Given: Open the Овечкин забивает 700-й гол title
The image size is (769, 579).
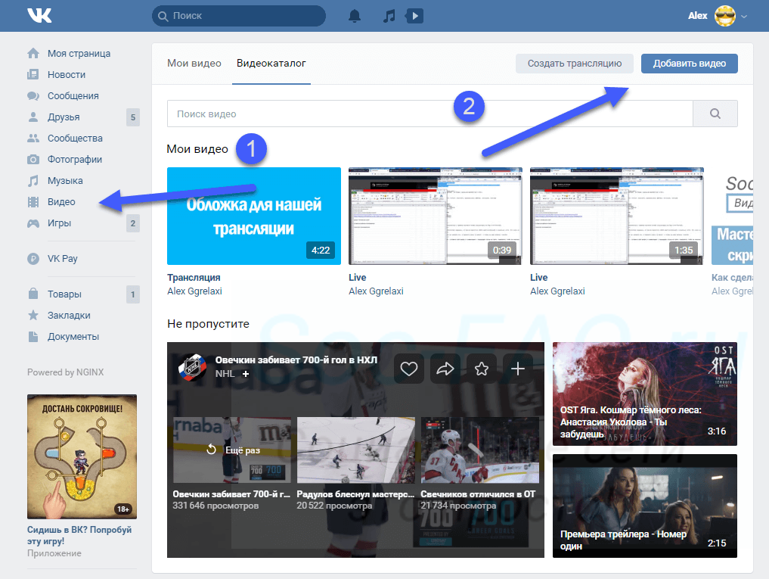Looking at the screenshot, I should [296, 360].
